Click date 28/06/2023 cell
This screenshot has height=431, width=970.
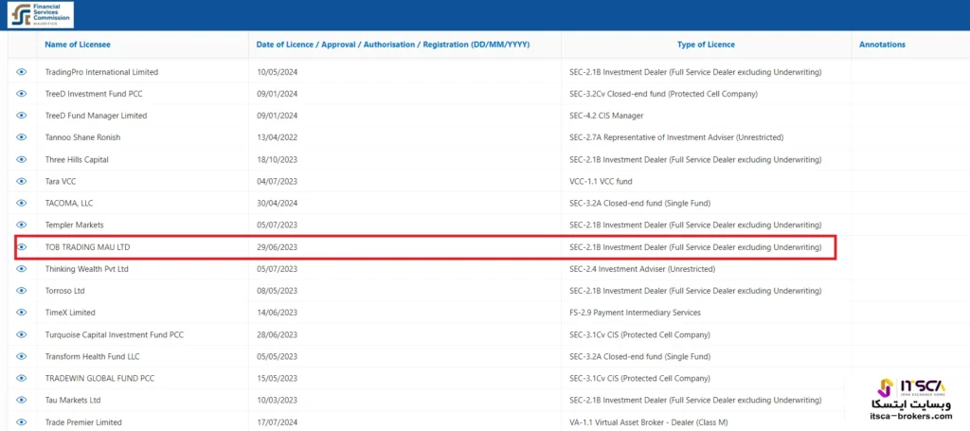coord(278,334)
